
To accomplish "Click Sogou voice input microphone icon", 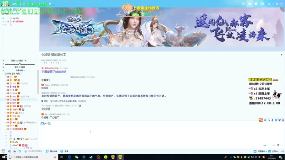I will click(272, 120).
